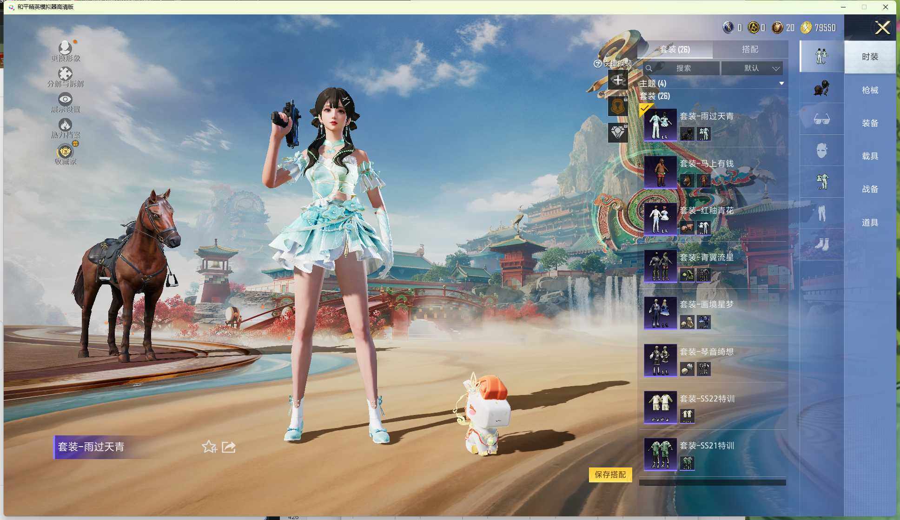Open 枪械 menu item
The height and width of the screenshot is (520, 900).
coord(870,90)
